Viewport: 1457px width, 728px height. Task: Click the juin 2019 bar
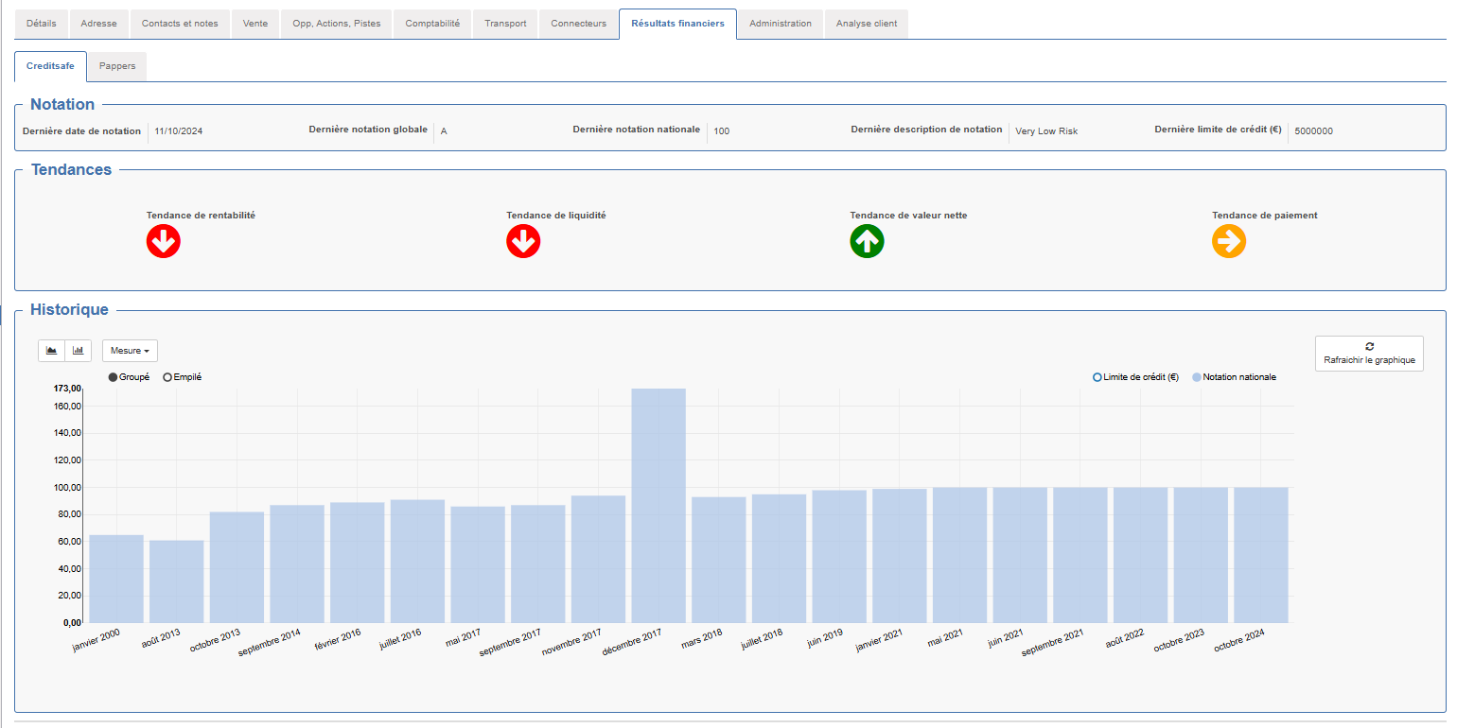[839, 557]
